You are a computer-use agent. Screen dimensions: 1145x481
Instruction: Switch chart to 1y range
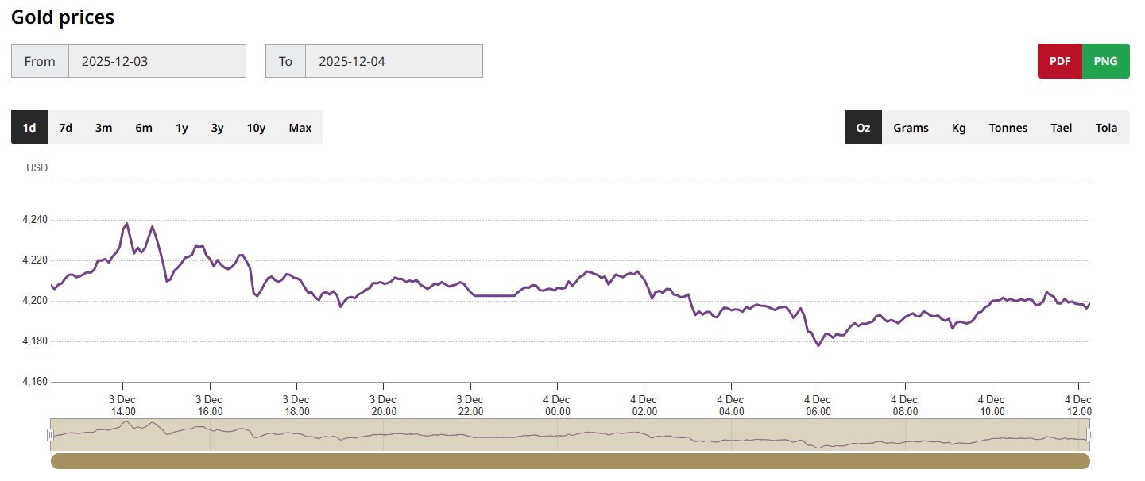click(x=182, y=128)
